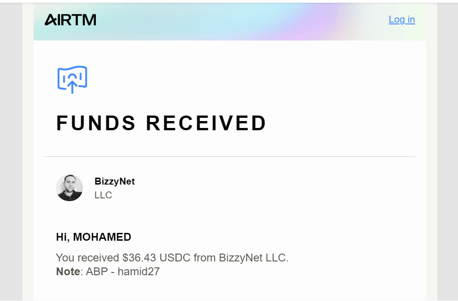This screenshot has height=301, width=458.
Task: Click the LLC label under BizzyNet
Action: click(103, 195)
